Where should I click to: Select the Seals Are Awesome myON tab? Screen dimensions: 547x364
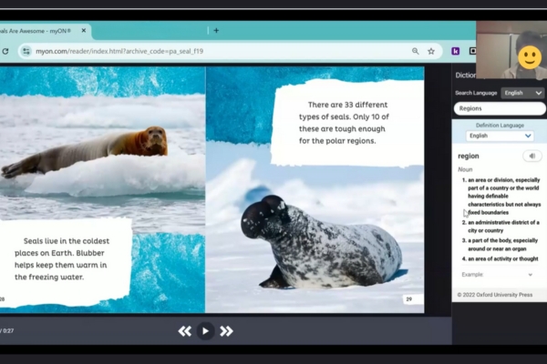pyautogui.click(x=91, y=30)
